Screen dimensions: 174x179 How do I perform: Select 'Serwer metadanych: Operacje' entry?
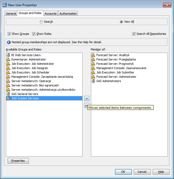click(x=44, y=81)
